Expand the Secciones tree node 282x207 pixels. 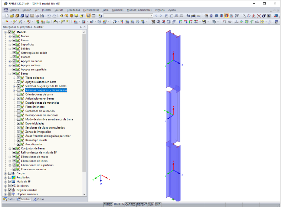tap(6, 186)
